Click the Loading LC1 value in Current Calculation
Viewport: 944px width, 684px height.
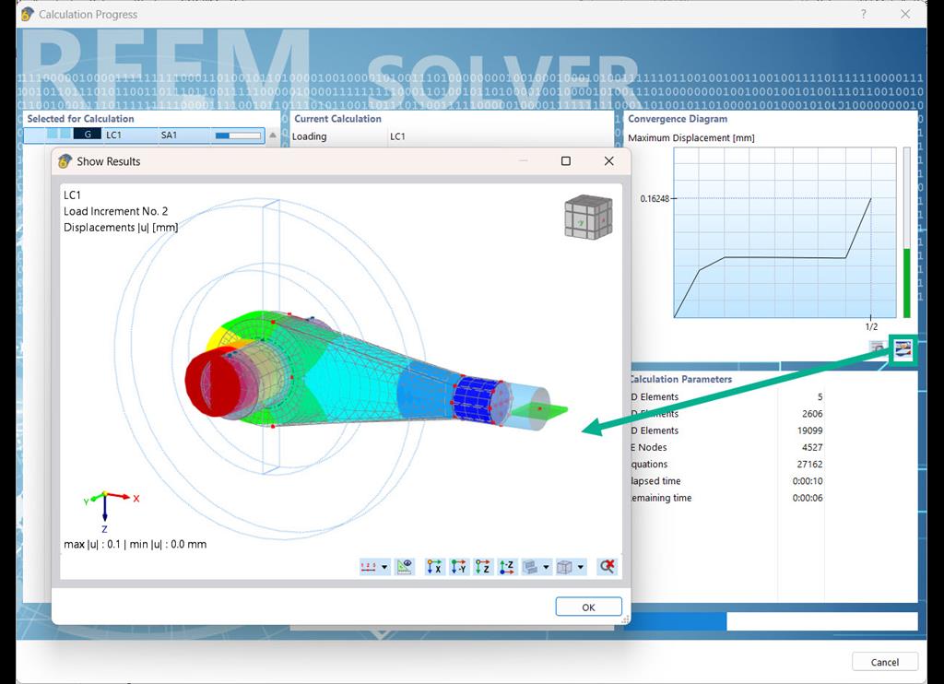[397, 136]
